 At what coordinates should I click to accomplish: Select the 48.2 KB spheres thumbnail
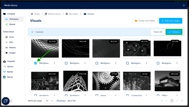137,48
